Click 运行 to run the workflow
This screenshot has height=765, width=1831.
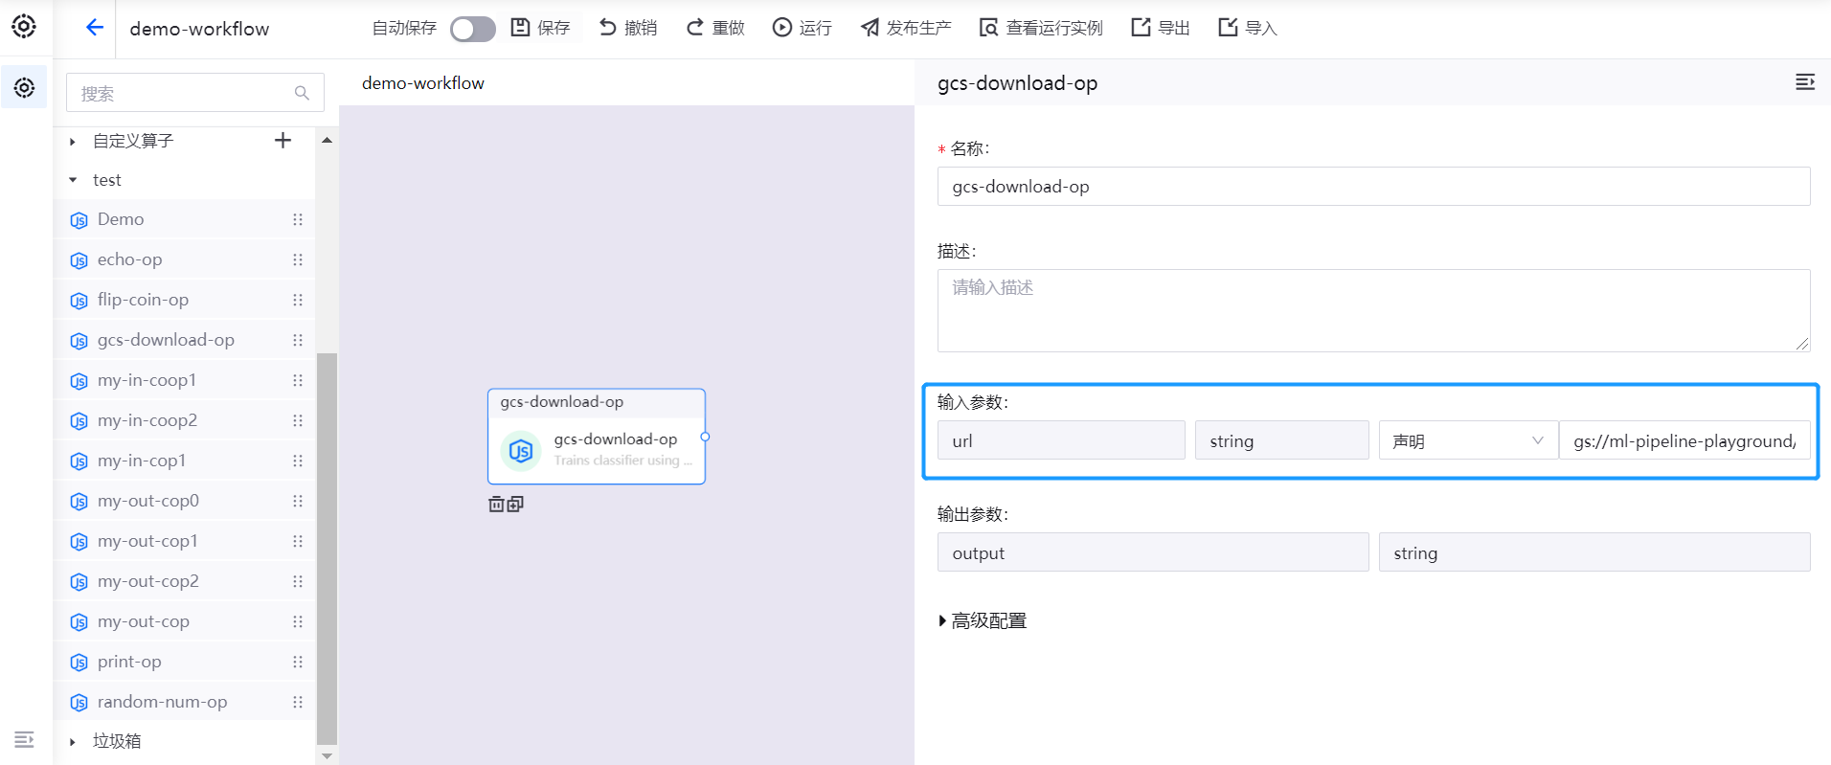(802, 28)
